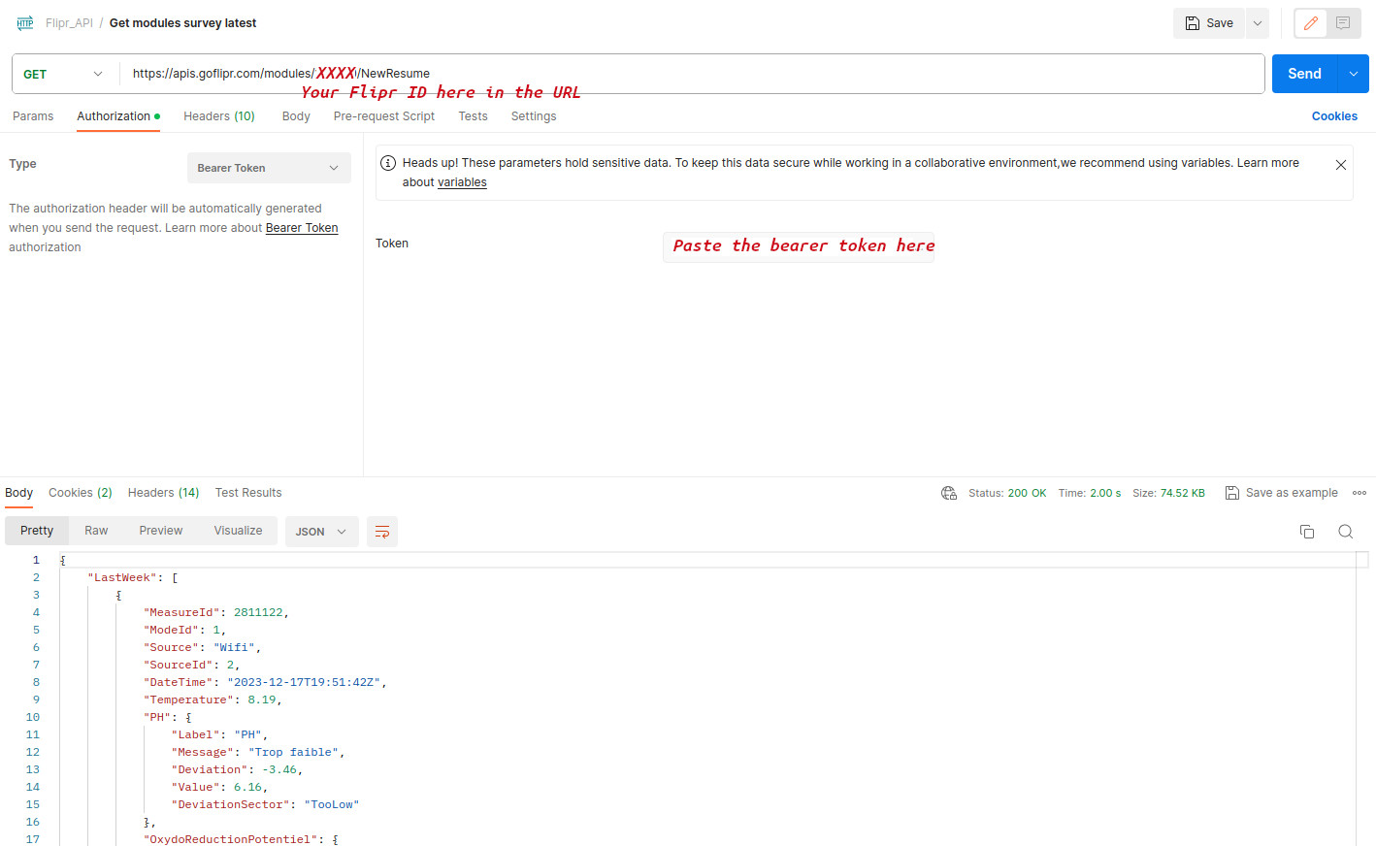Click the "Trop faible" message value
1376x846 pixels.
tap(293, 753)
